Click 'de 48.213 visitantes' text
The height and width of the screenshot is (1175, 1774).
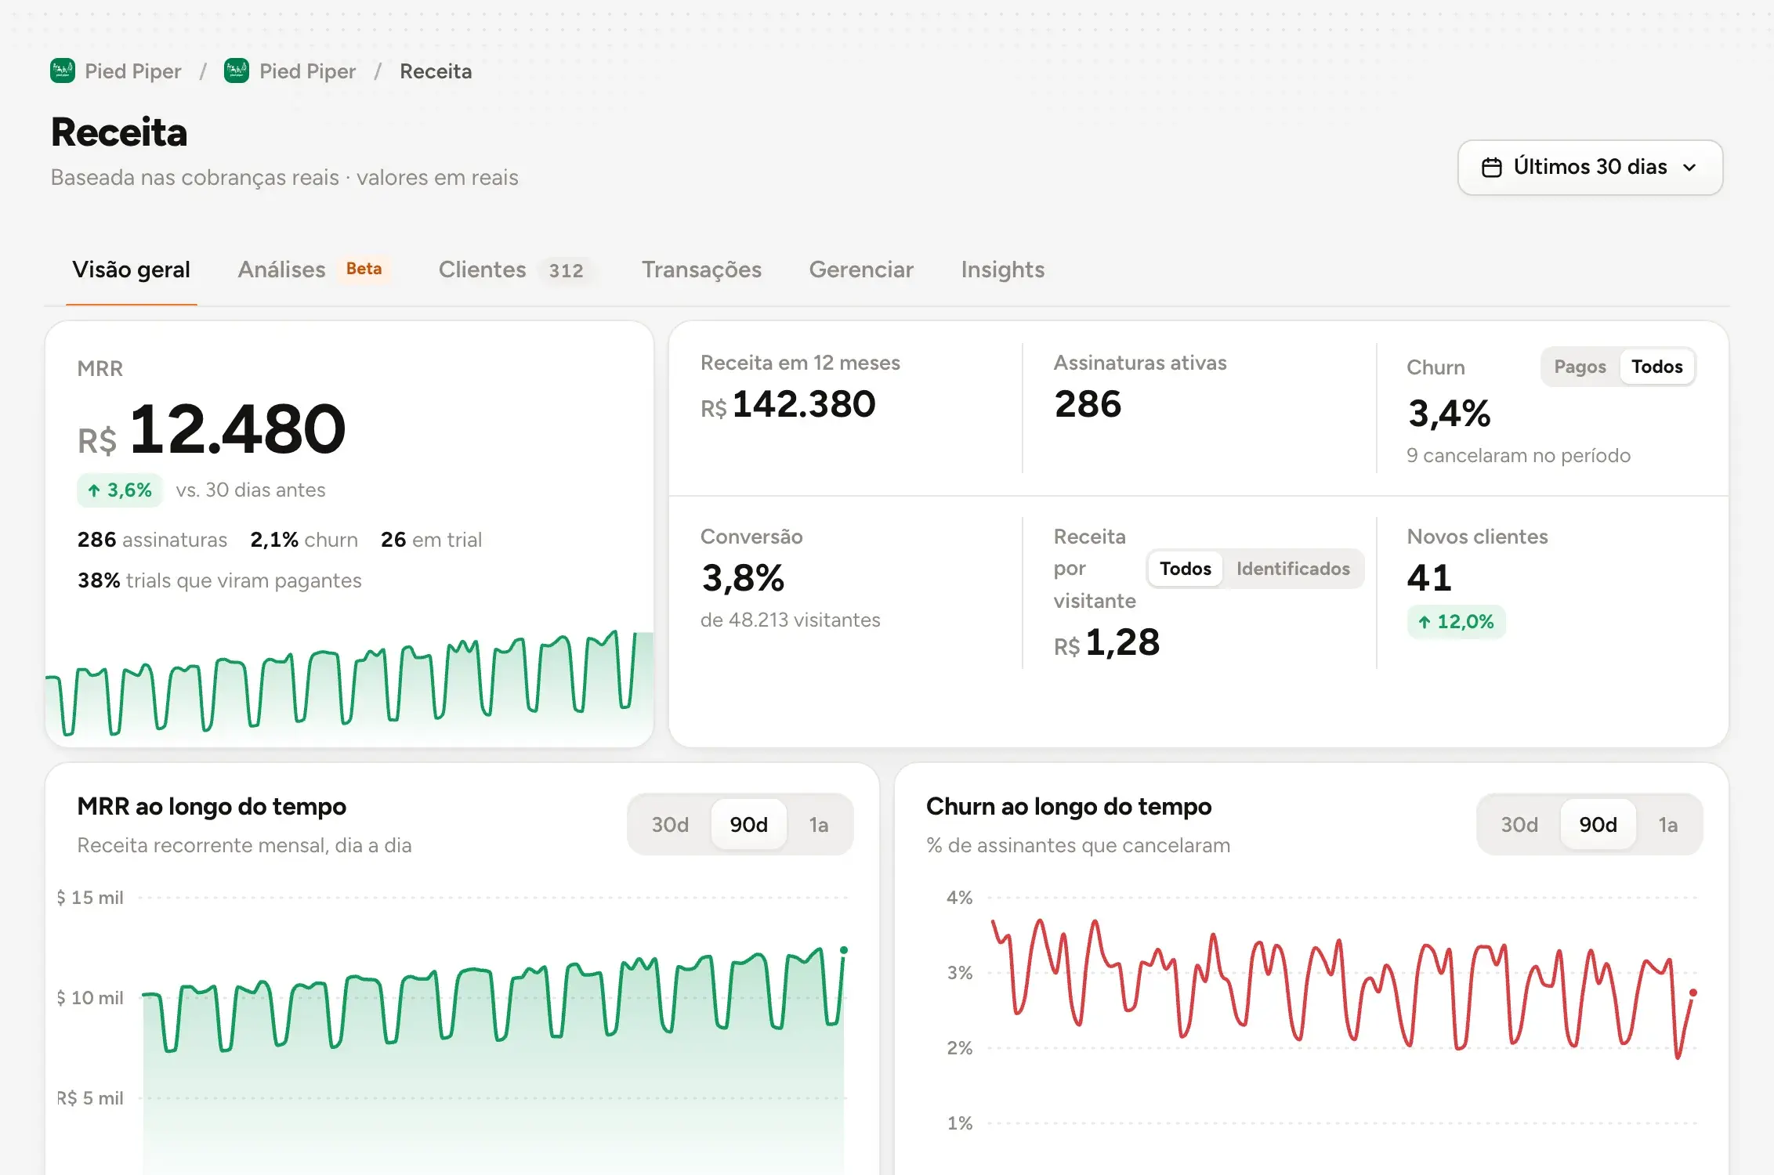790,620
